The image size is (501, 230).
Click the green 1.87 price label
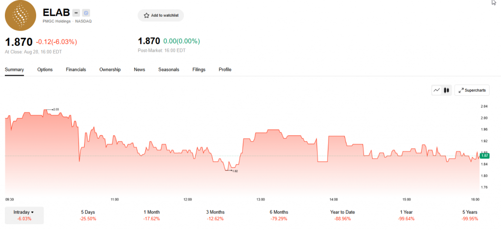click(x=485, y=156)
